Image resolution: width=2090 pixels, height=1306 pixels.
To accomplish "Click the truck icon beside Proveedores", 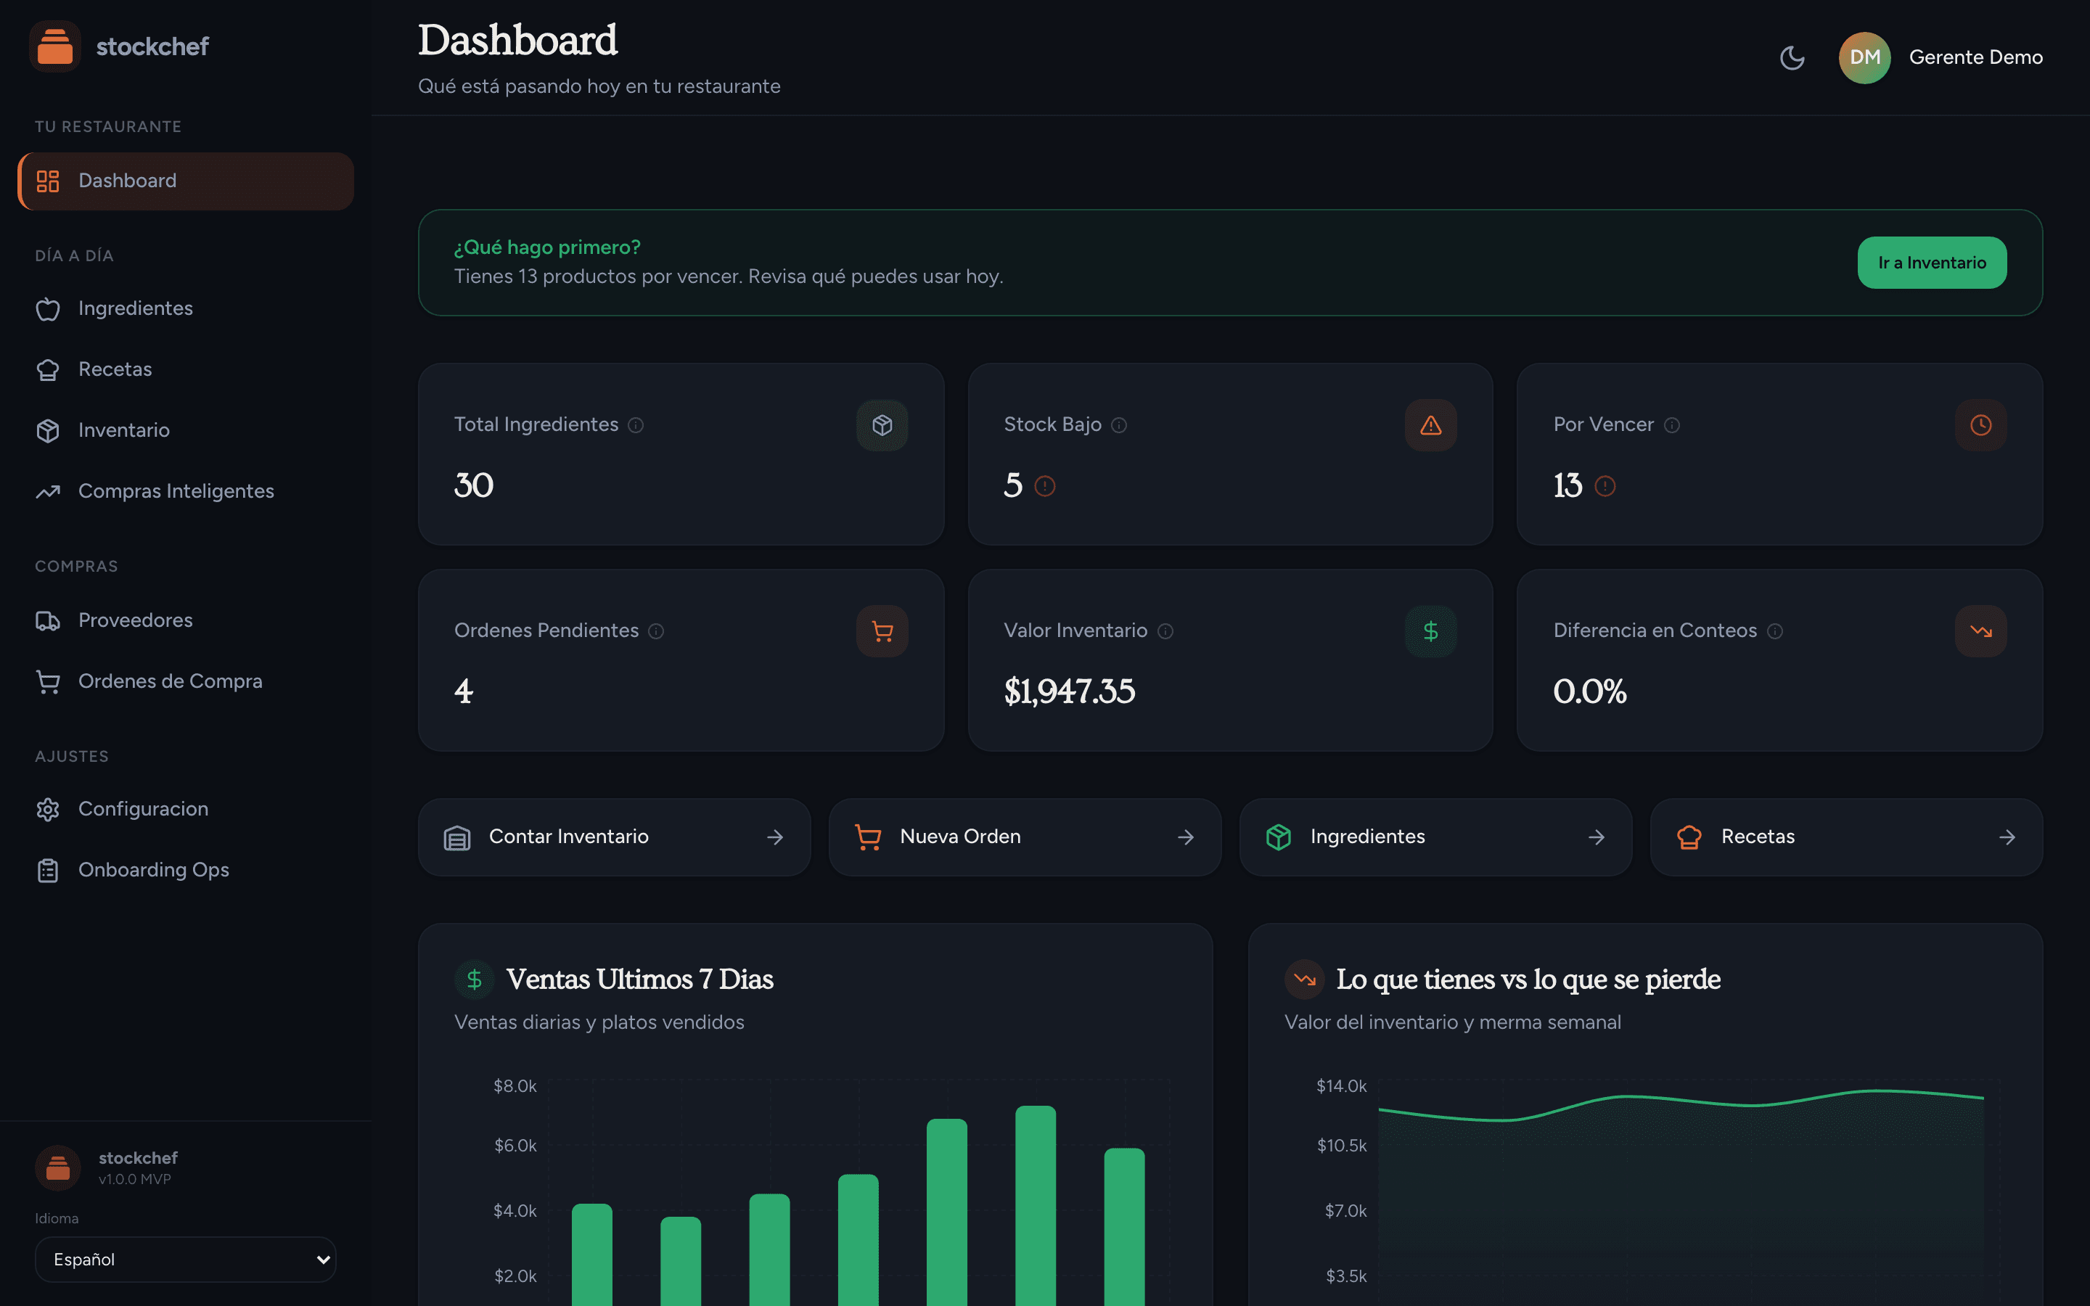I will coord(47,621).
